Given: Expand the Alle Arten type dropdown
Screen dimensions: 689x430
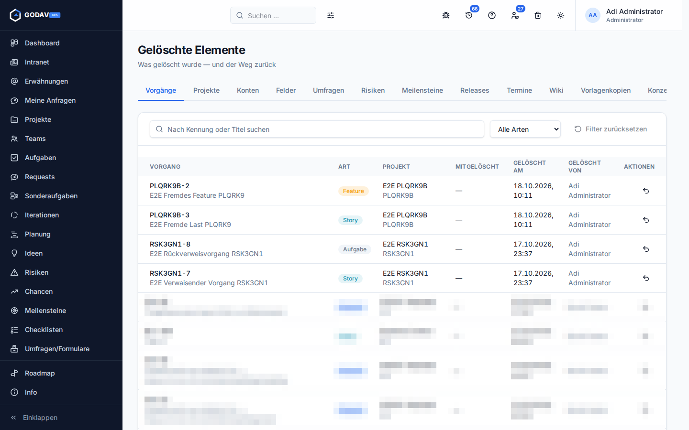Looking at the screenshot, I should click(525, 129).
